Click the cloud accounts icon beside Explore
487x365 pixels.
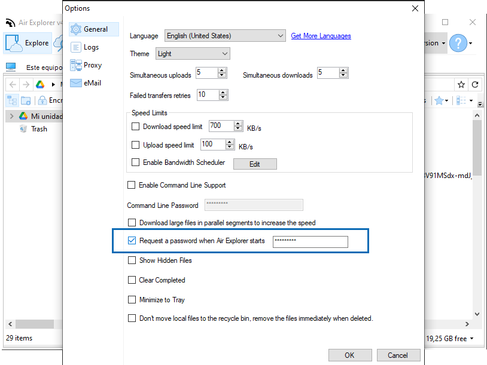[x=58, y=43]
